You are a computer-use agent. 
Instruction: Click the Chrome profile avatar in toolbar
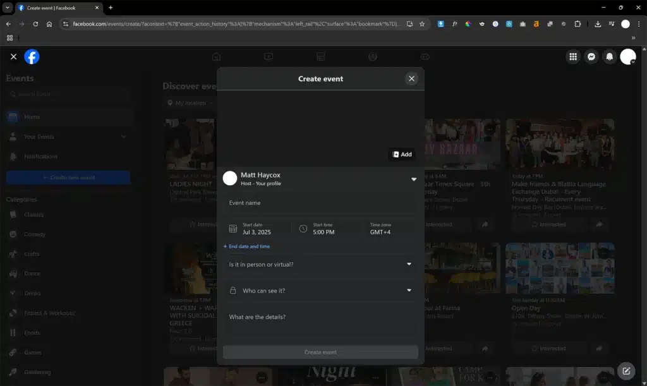point(626,24)
